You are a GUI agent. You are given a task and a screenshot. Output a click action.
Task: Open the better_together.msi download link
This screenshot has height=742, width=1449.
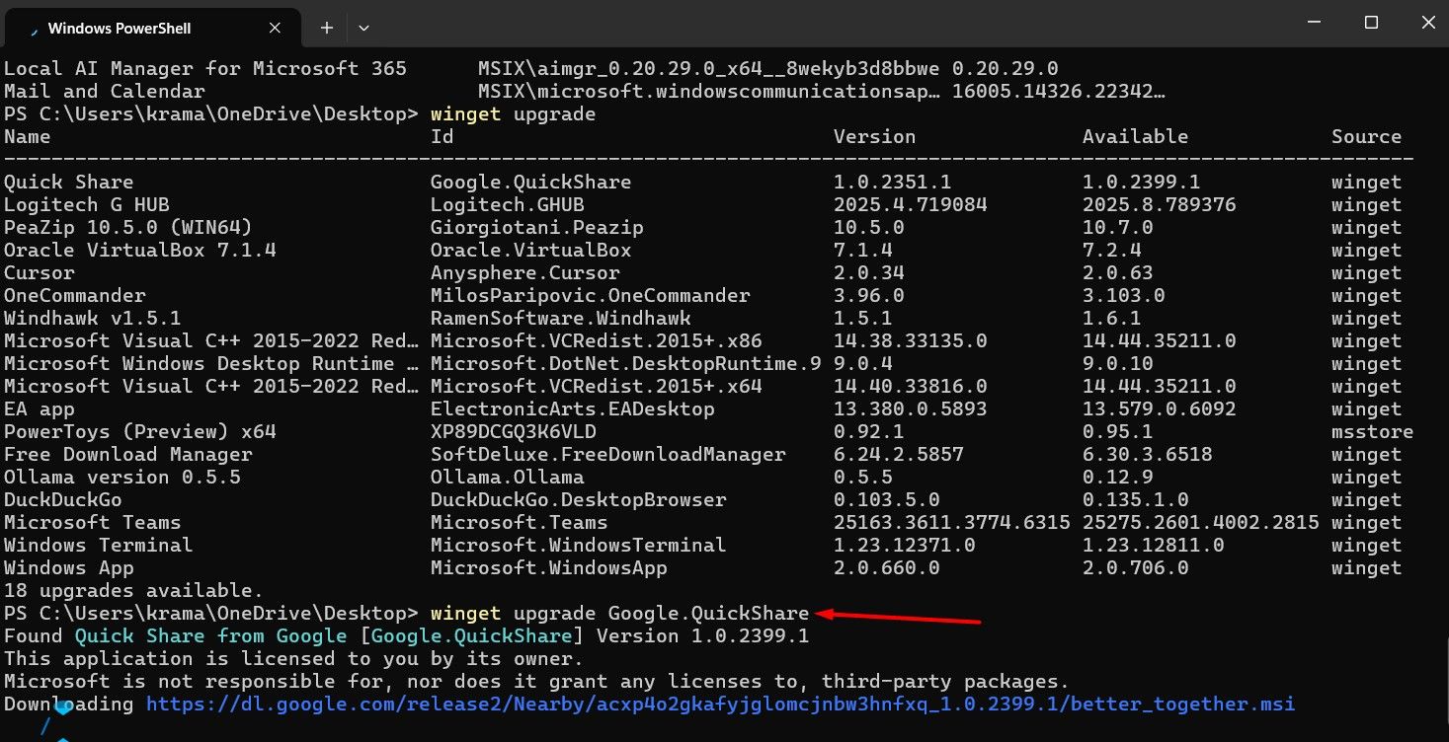(x=720, y=704)
